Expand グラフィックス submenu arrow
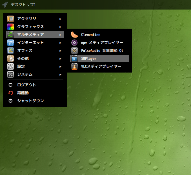The width and height of the screenshot is (191, 175). pos(60,27)
